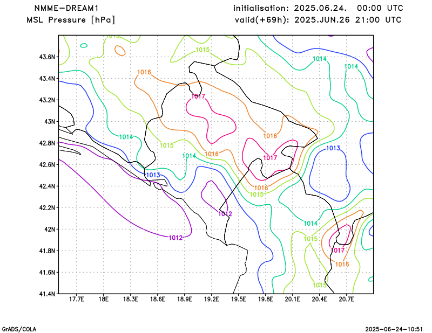Select the 19.8E longitude label
This screenshot has height=333, width=432.
(265, 300)
